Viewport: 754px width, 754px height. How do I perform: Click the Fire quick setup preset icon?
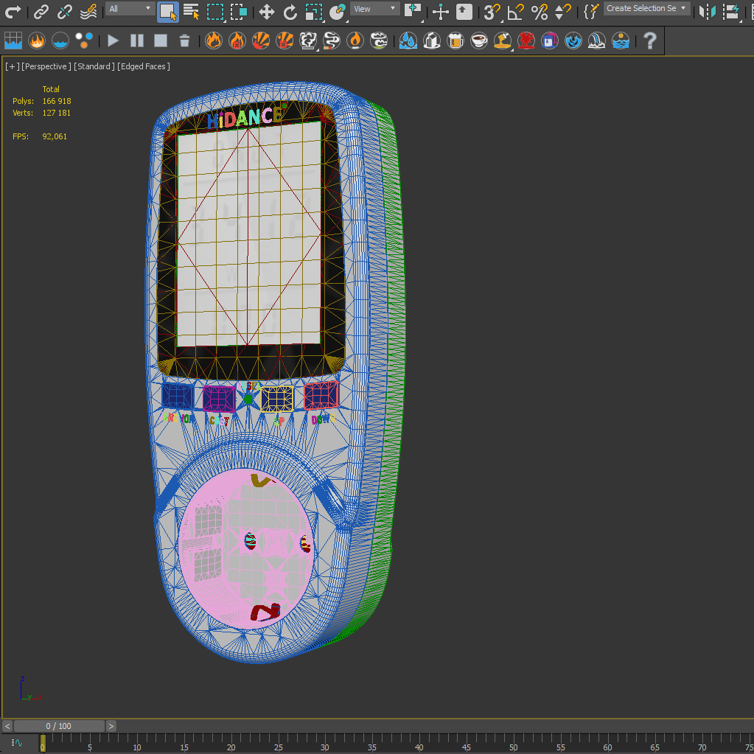[214, 41]
